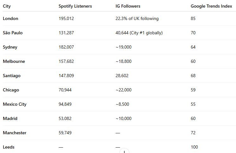Click the Leeds row label
Screen dimensions: 236x153
pyautogui.click(x=9, y=147)
